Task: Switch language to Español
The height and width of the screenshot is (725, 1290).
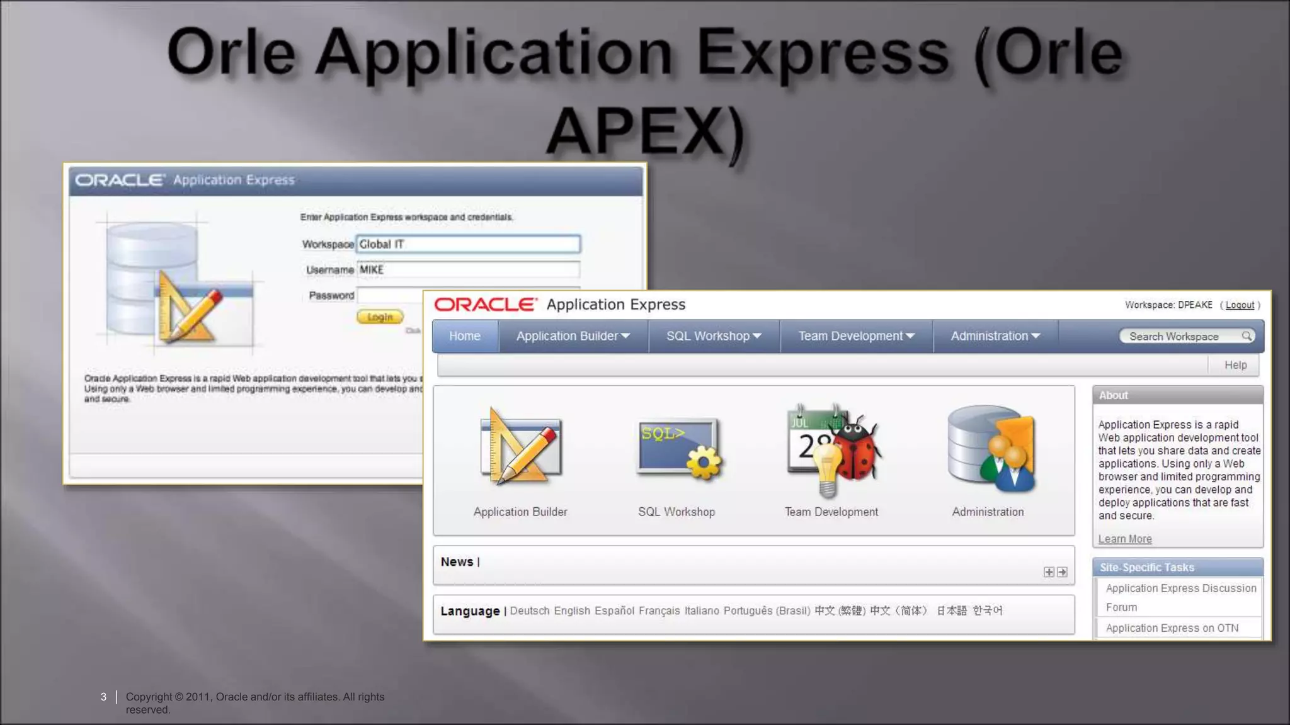Action: pos(614,610)
